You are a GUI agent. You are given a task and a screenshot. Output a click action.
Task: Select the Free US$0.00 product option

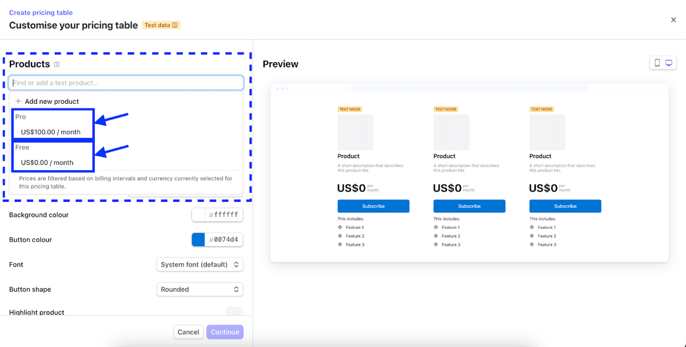pyautogui.click(x=53, y=154)
